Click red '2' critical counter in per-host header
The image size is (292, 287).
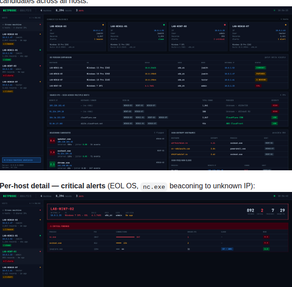click(262, 210)
